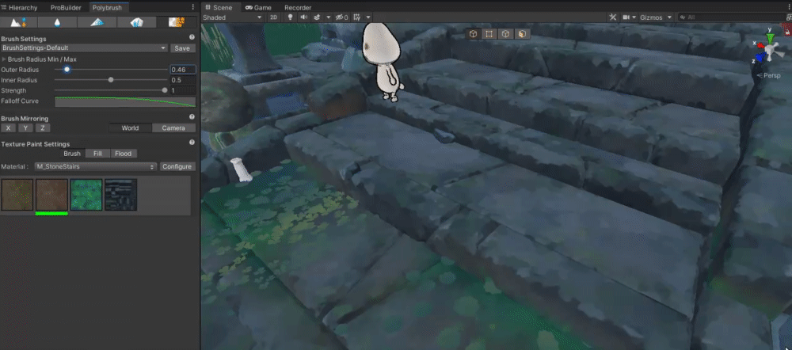The height and width of the screenshot is (350, 792).
Task: Select the vertex color paint mode icon
Action: [95, 22]
